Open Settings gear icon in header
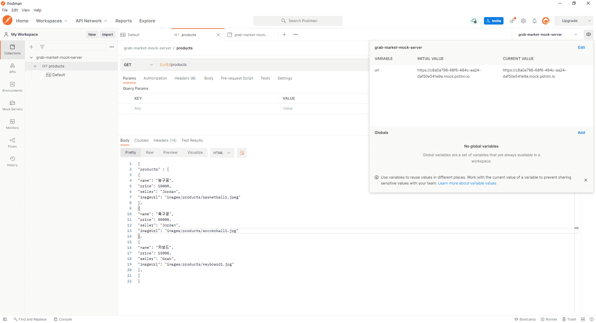This screenshot has width=596, height=323. tap(523, 21)
